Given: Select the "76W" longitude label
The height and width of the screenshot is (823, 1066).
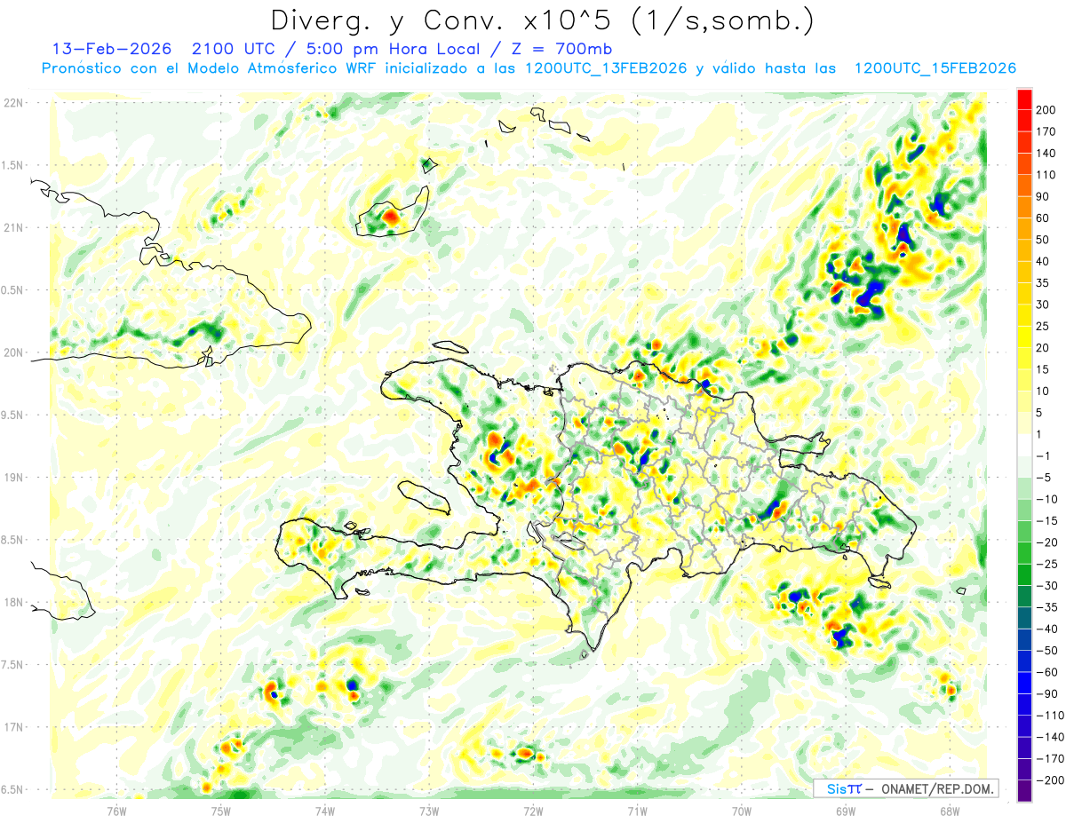Looking at the screenshot, I should [116, 811].
